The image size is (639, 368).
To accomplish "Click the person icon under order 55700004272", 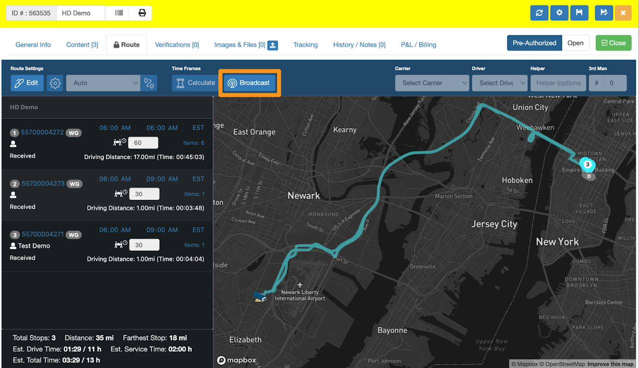I will pyautogui.click(x=13, y=144).
